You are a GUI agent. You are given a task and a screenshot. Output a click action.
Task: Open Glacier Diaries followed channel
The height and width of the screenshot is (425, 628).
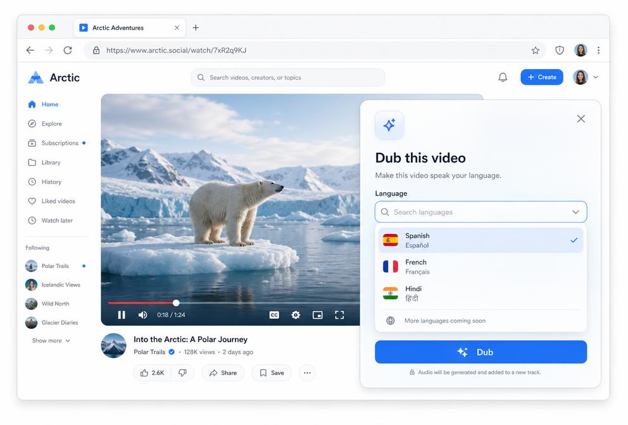[52, 322]
